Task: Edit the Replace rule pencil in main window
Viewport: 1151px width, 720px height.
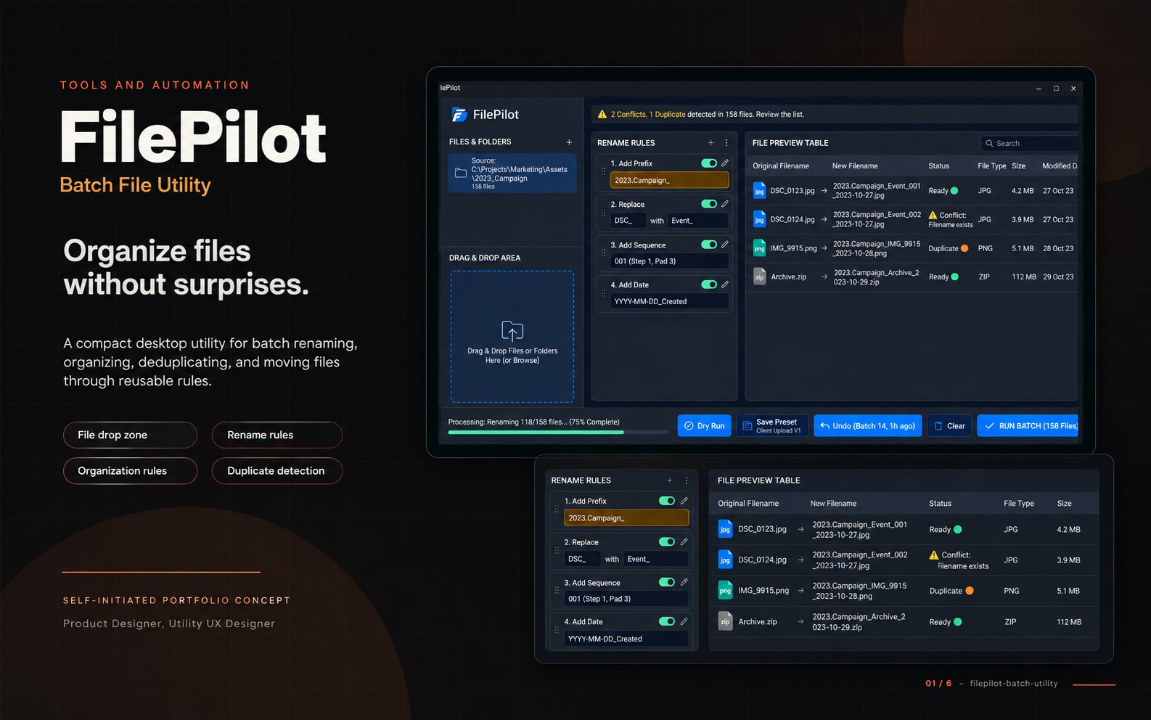Action: click(x=724, y=204)
